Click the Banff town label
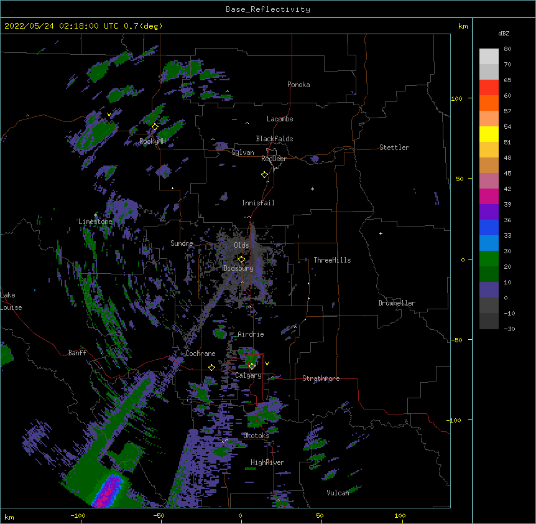The image size is (536, 524). click(77, 353)
